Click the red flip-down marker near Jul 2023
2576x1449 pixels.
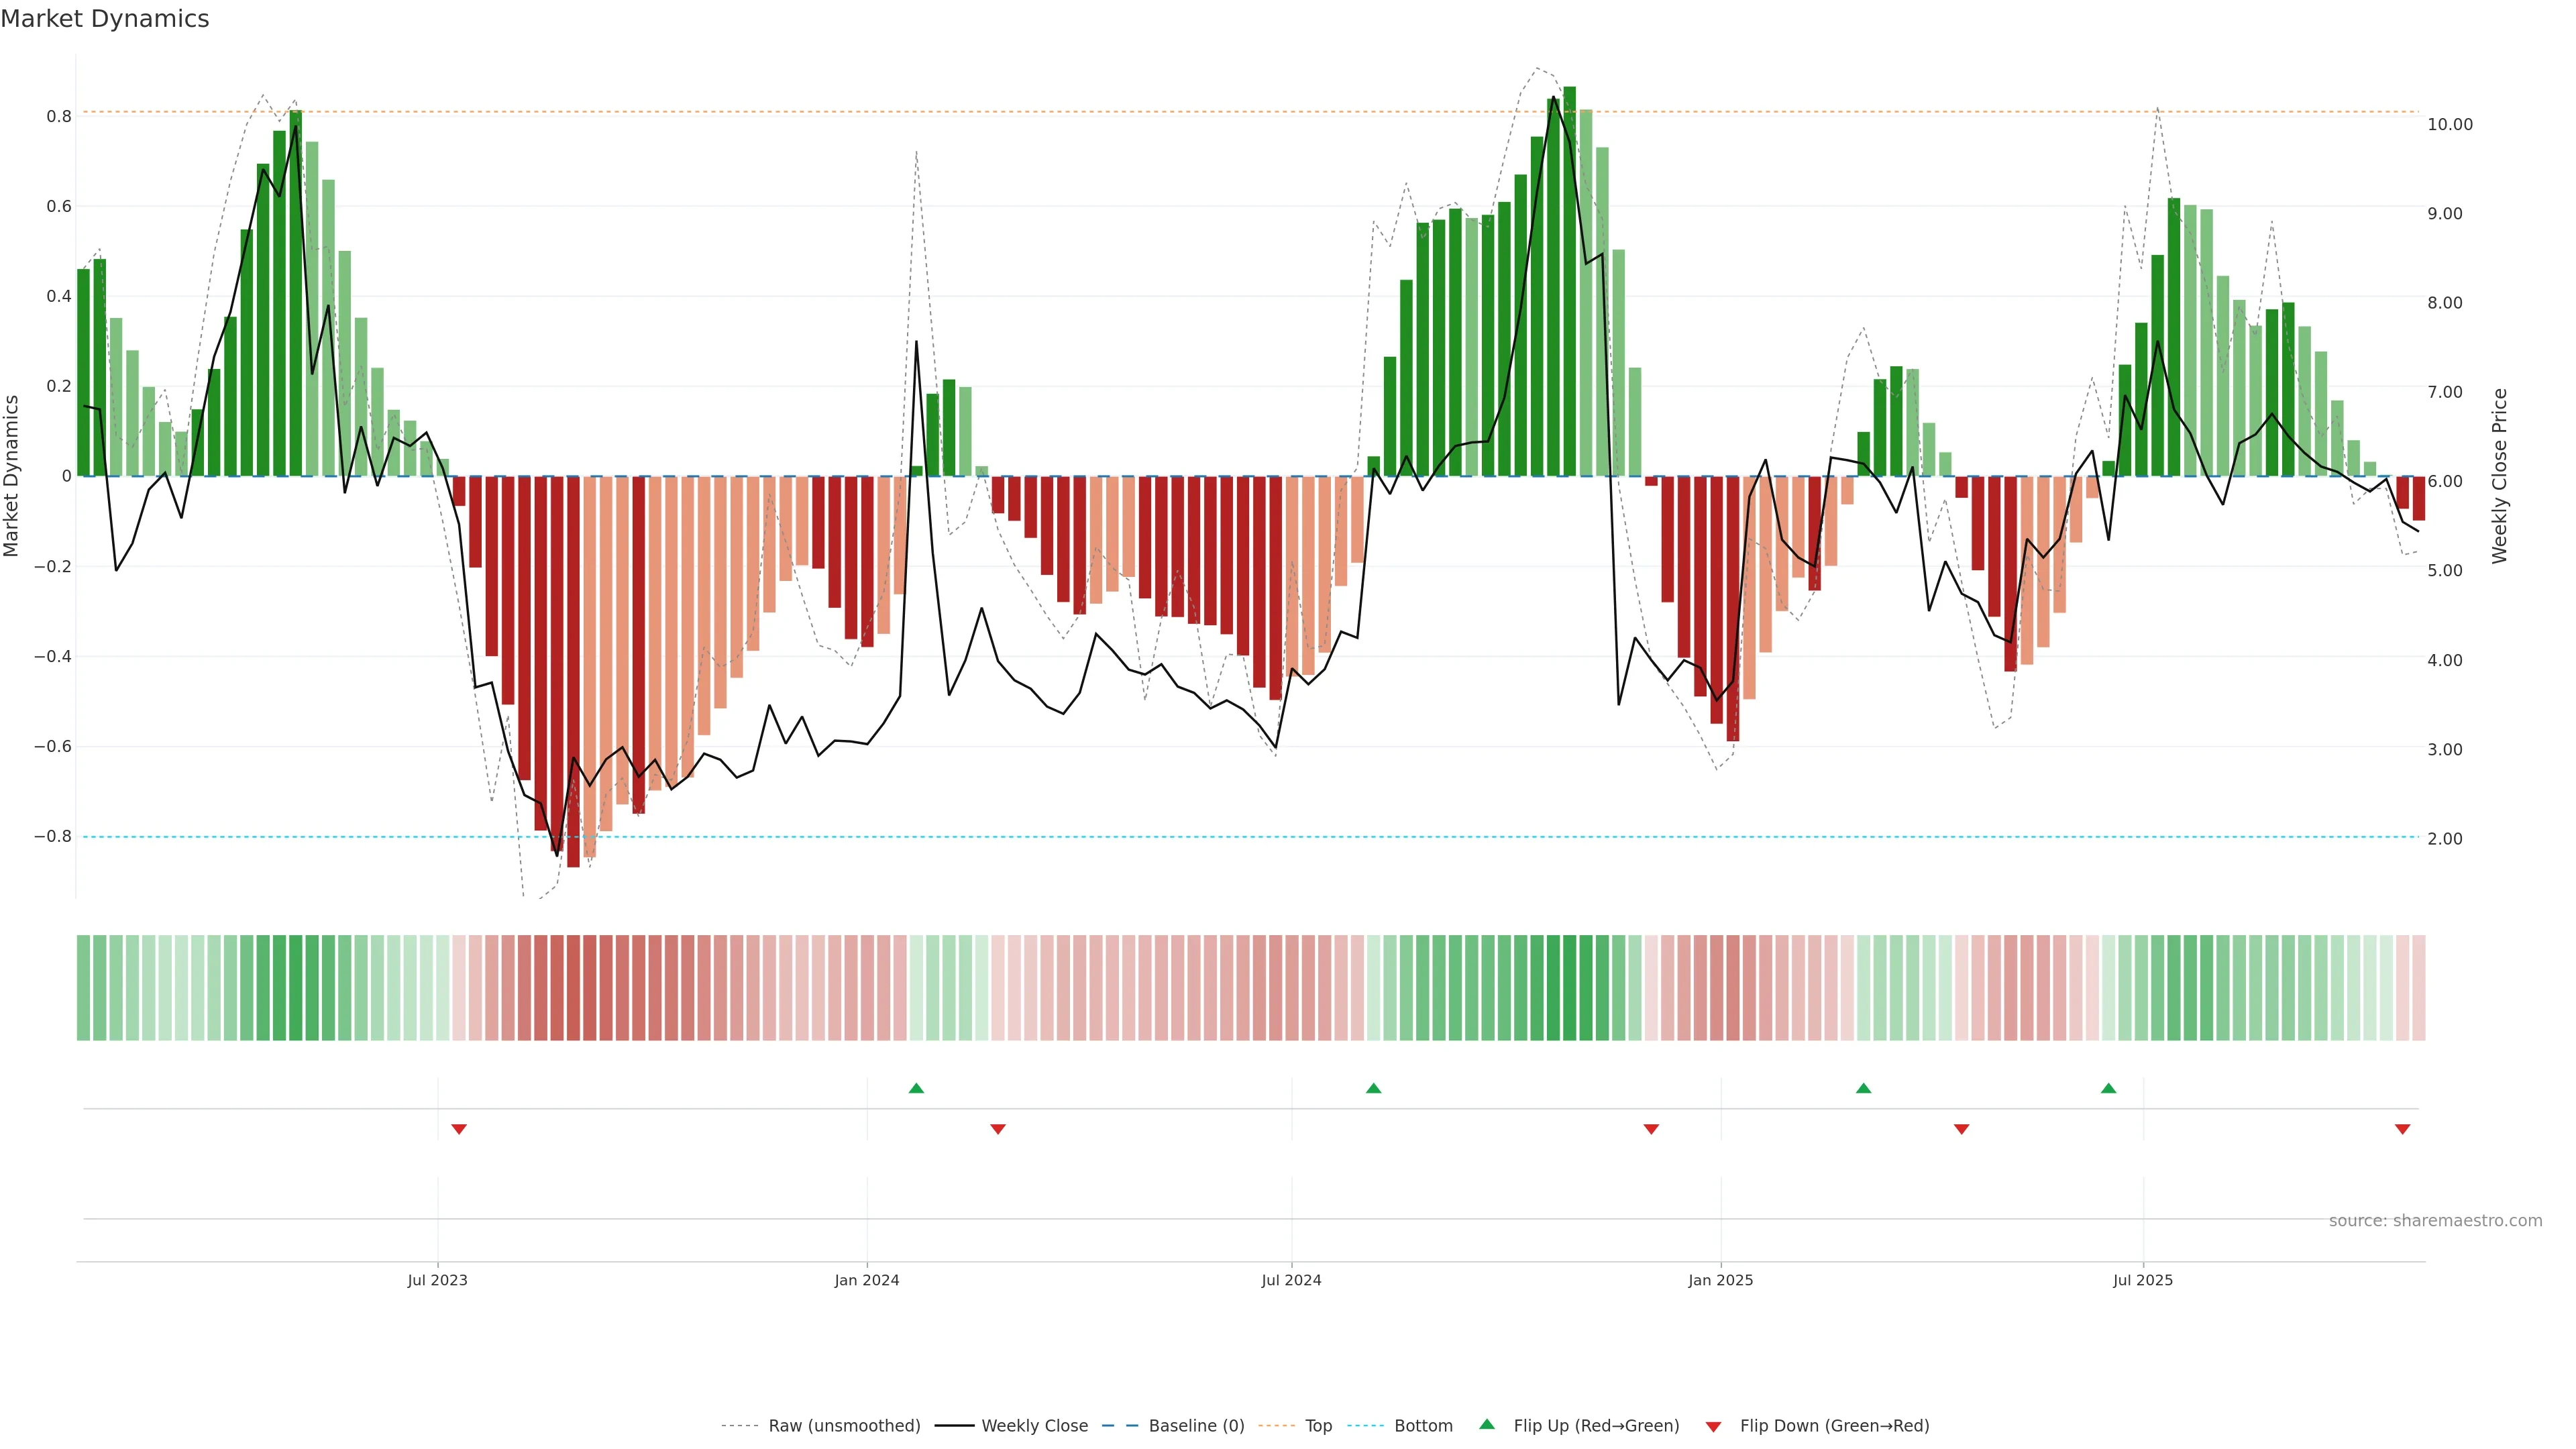pos(459,1129)
